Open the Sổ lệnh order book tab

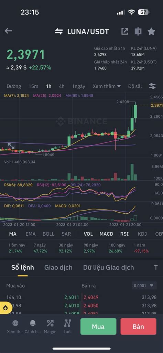[x=22, y=267]
